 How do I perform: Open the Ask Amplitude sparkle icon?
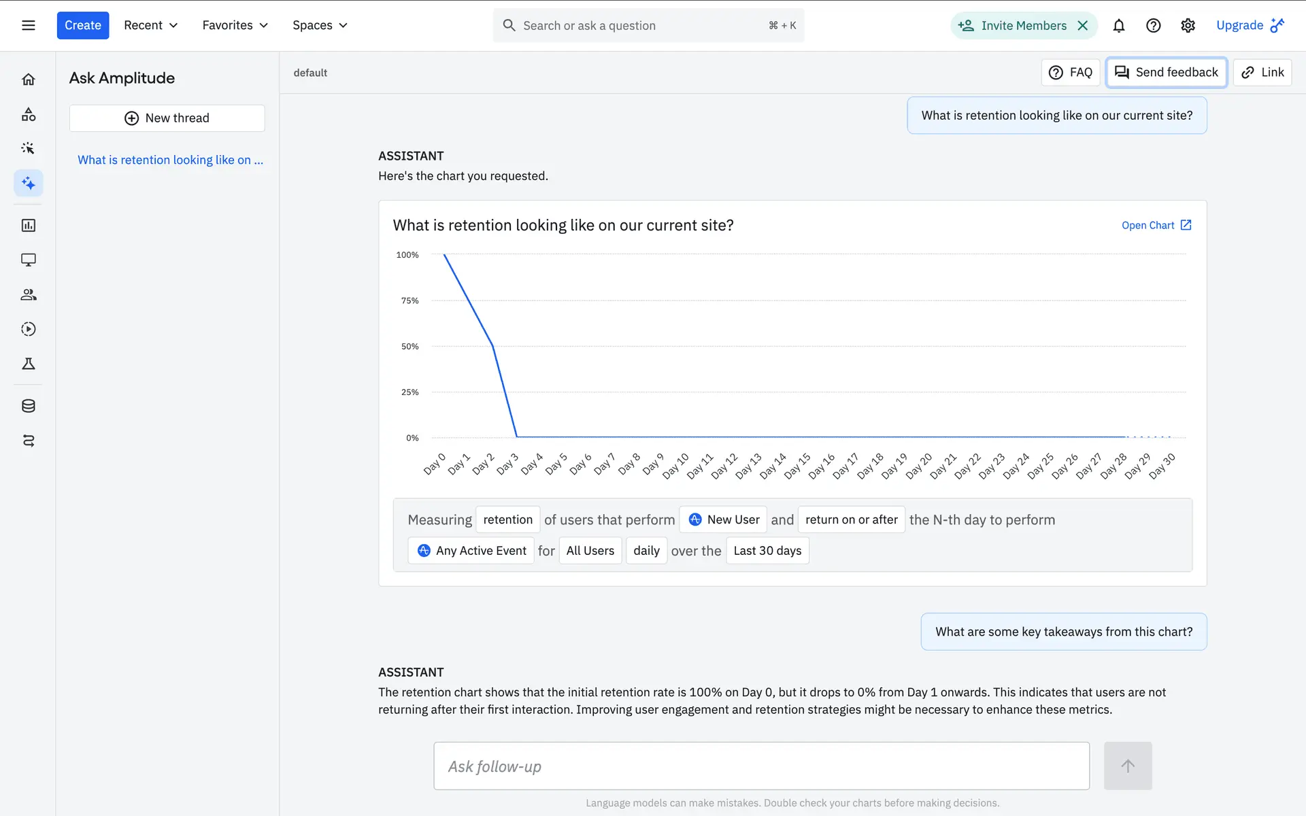point(28,183)
